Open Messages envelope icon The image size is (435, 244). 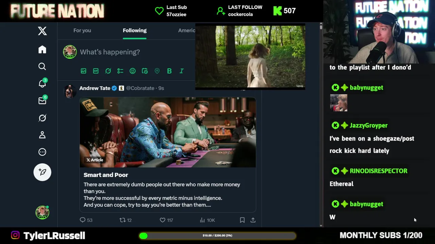click(42, 101)
